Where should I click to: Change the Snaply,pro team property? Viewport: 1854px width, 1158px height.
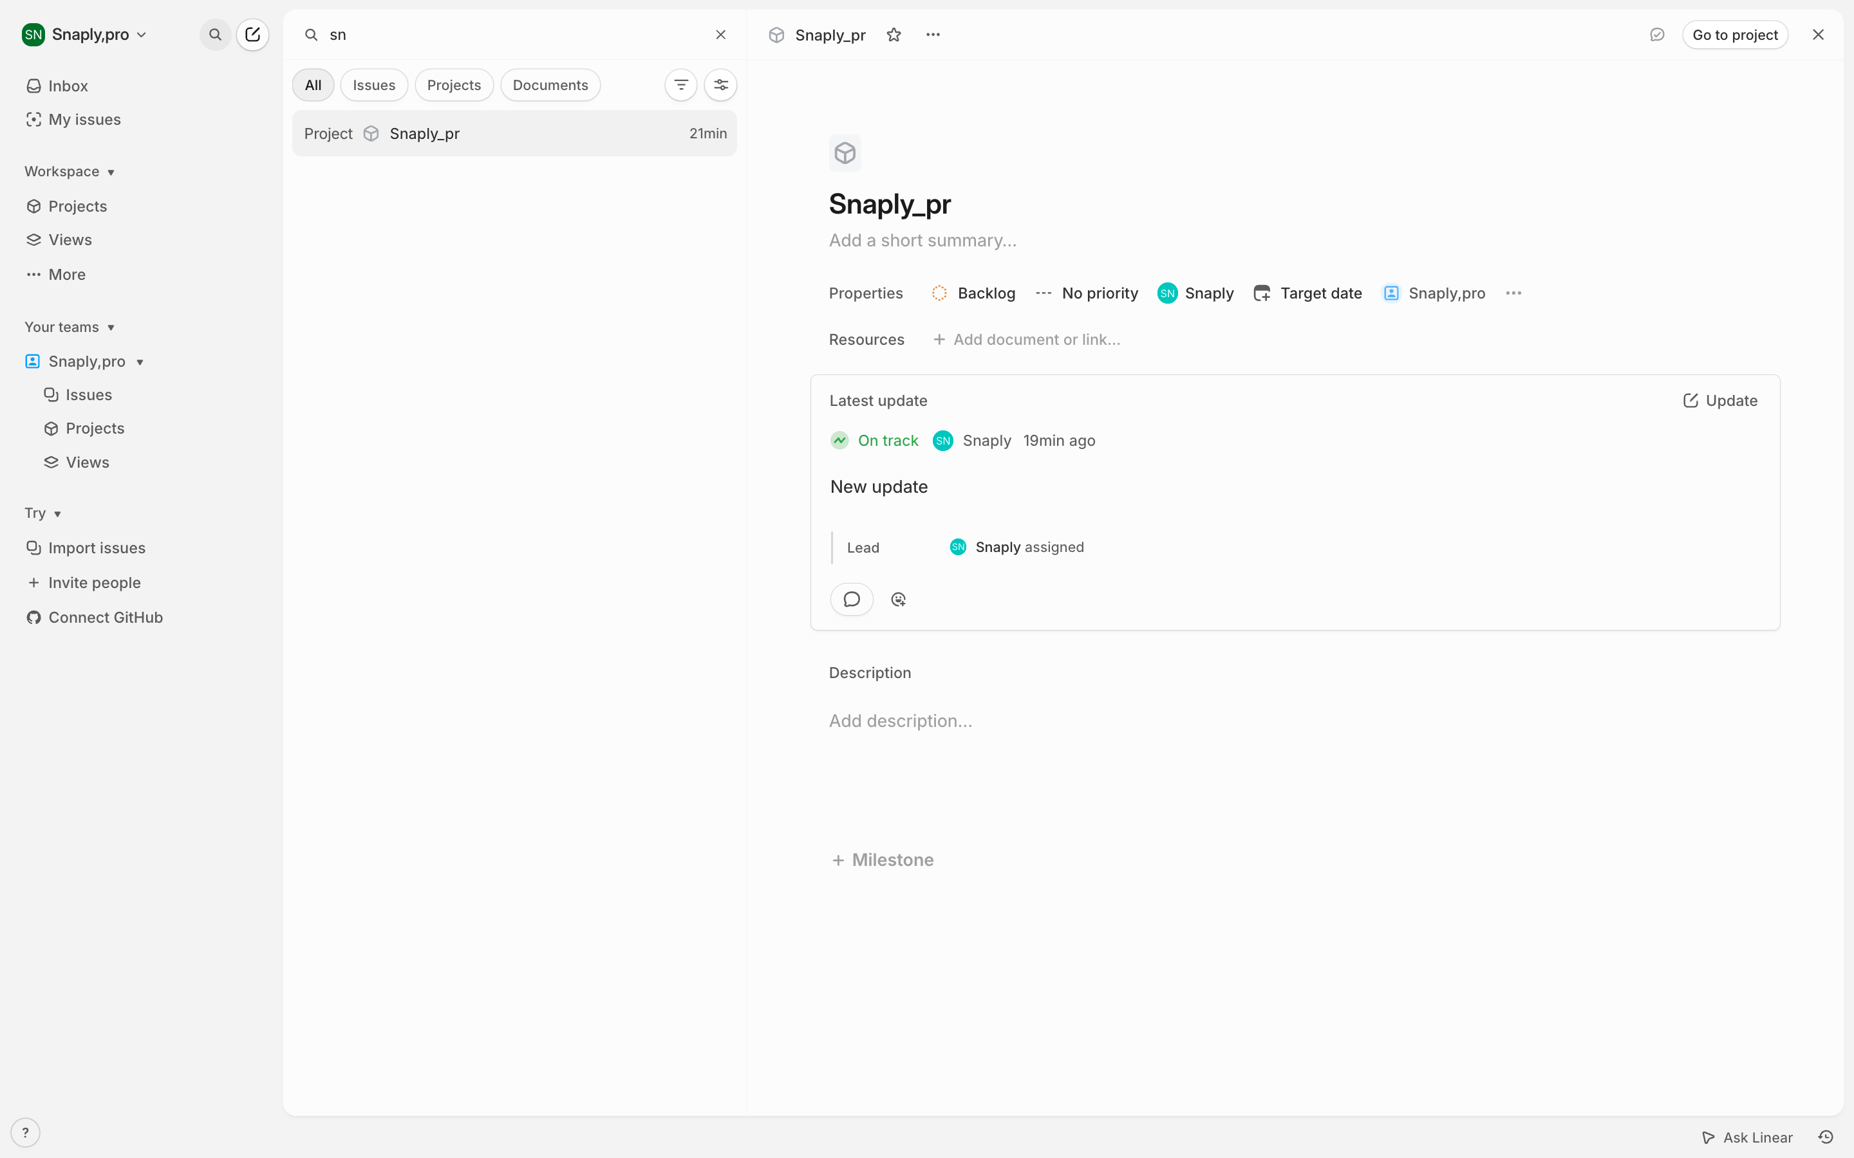(1434, 293)
